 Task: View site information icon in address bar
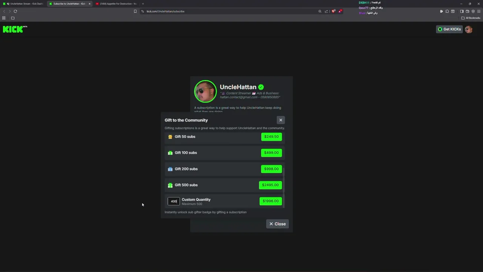[x=143, y=11]
